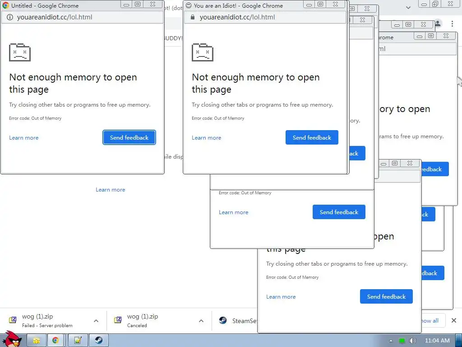Click the sad folder icon in Untitled window
The width and height of the screenshot is (462, 347).
(20, 52)
